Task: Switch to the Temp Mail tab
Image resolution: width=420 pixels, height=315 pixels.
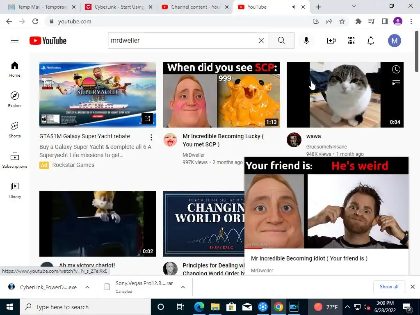Action: (x=42, y=7)
